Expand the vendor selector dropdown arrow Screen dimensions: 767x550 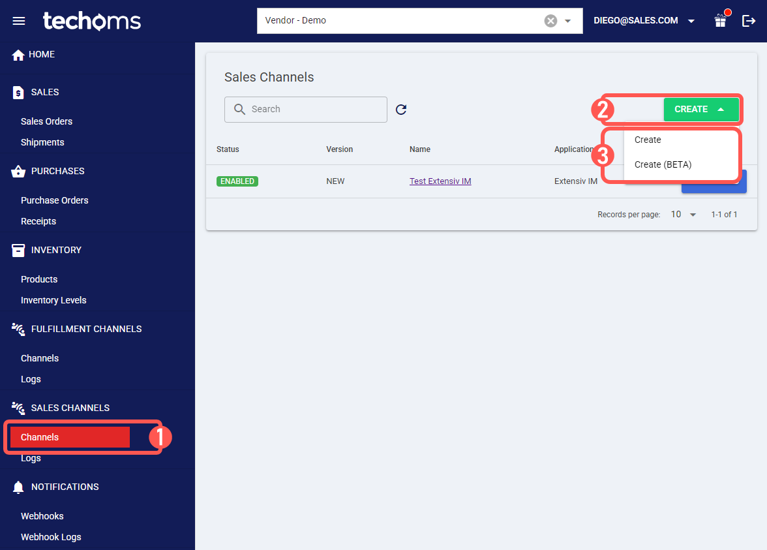click(568, 21)
